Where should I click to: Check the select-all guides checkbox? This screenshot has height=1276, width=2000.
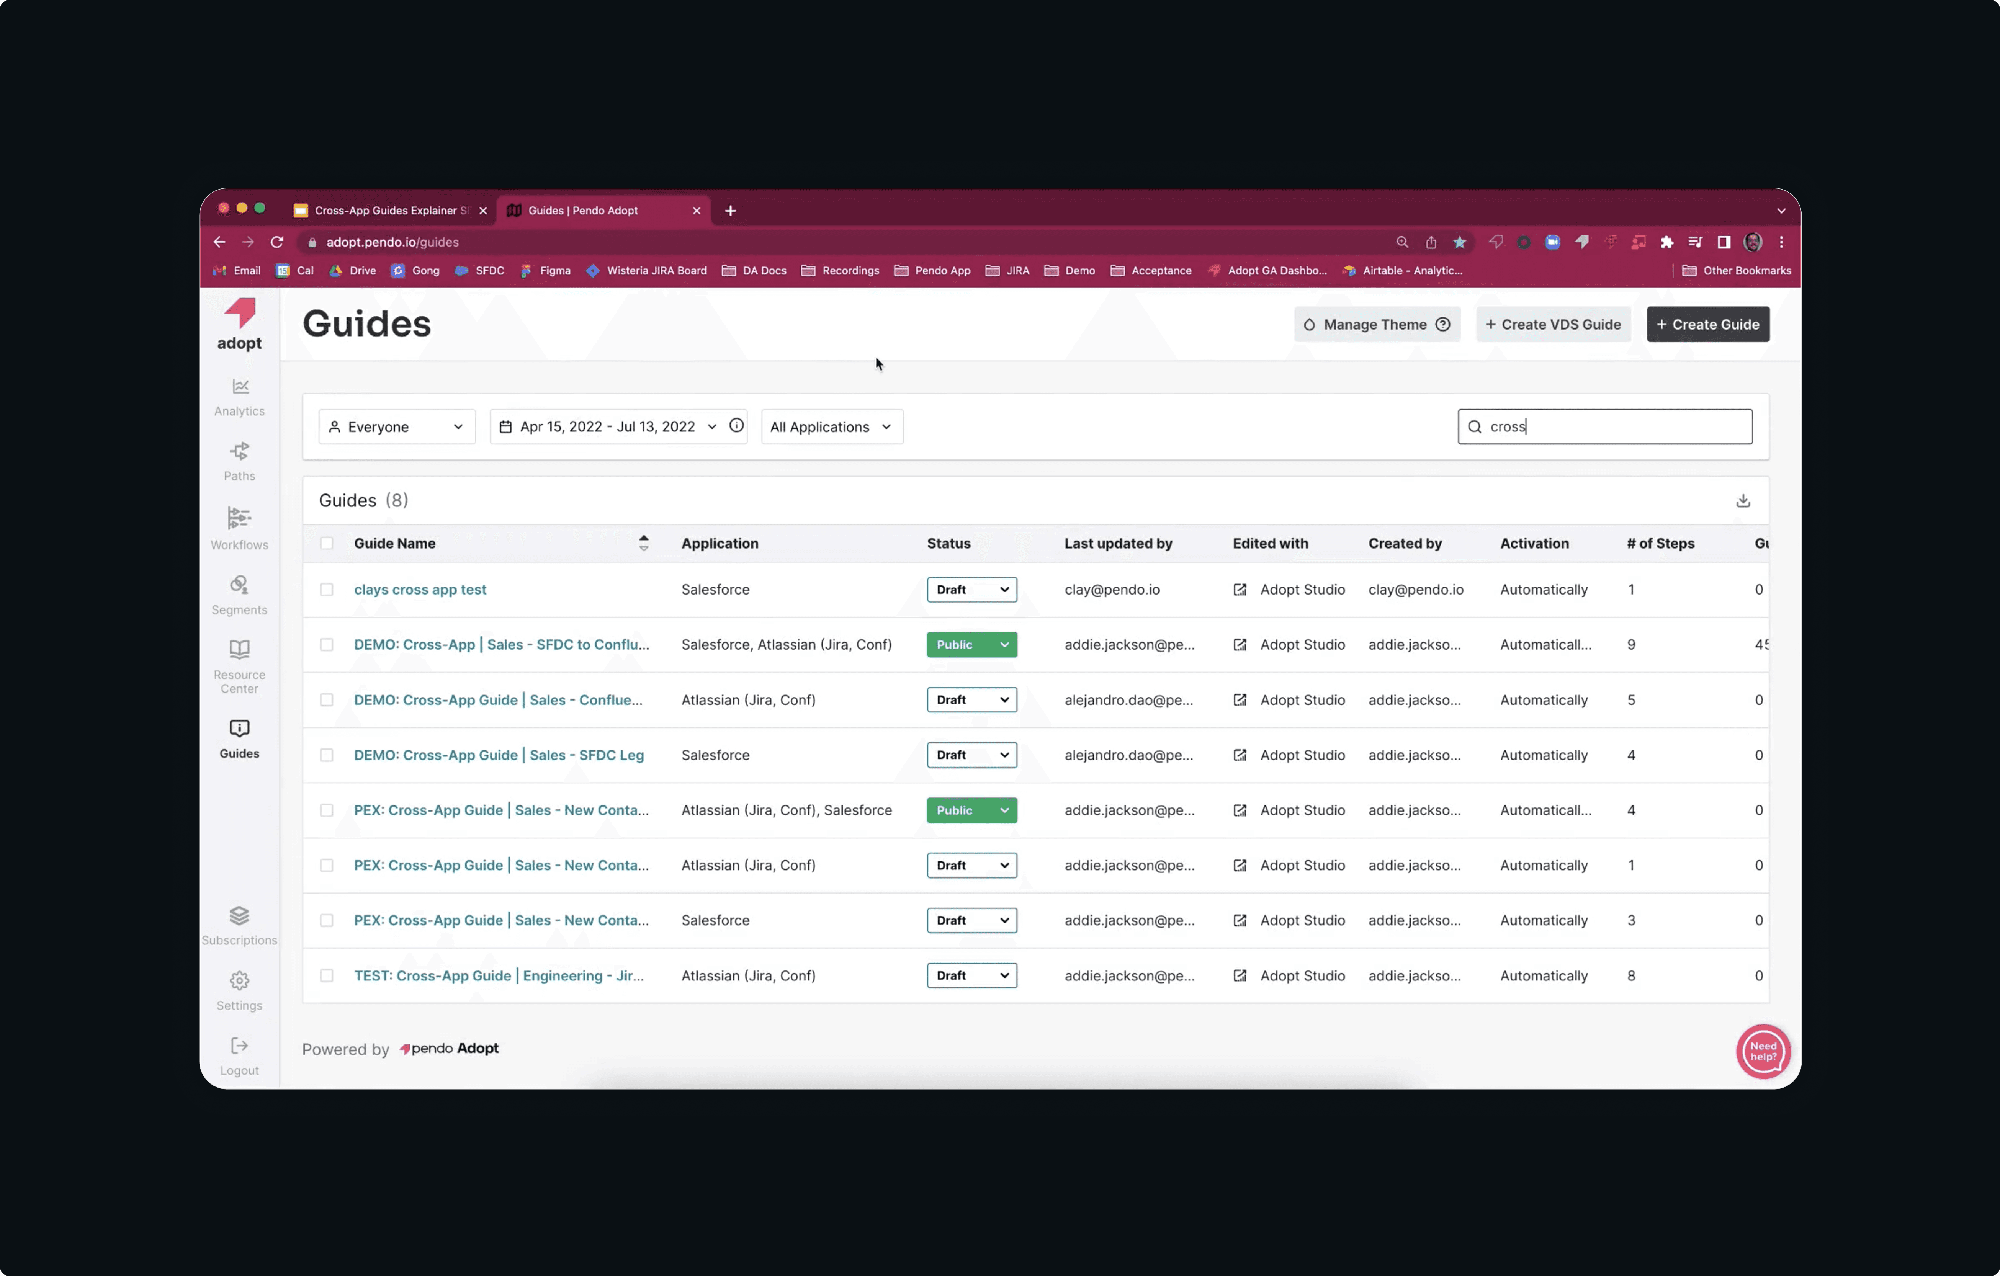click(326, 543)
